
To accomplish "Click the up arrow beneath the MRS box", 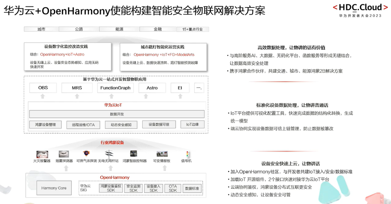I will point(77,96).
